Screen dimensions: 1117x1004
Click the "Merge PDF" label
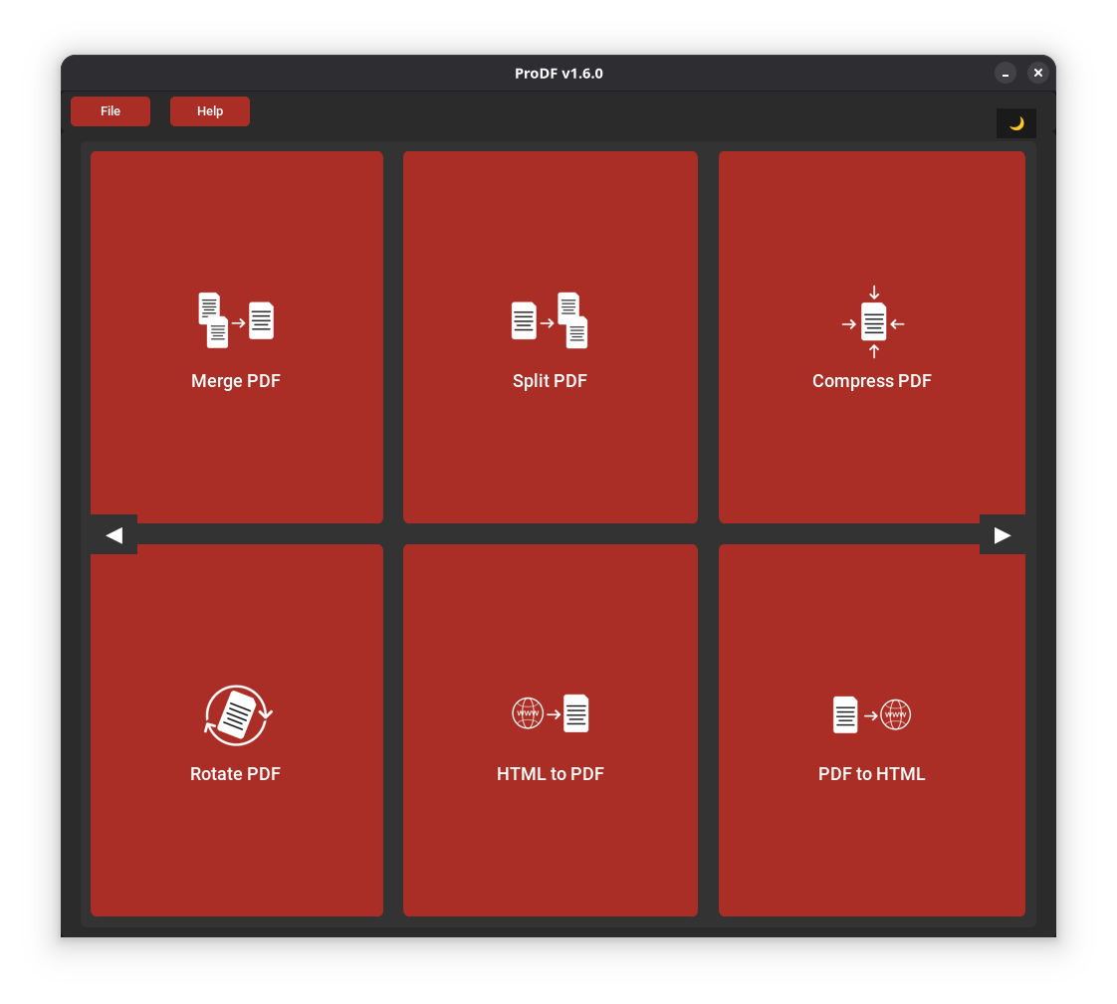[x=236, y=381]
